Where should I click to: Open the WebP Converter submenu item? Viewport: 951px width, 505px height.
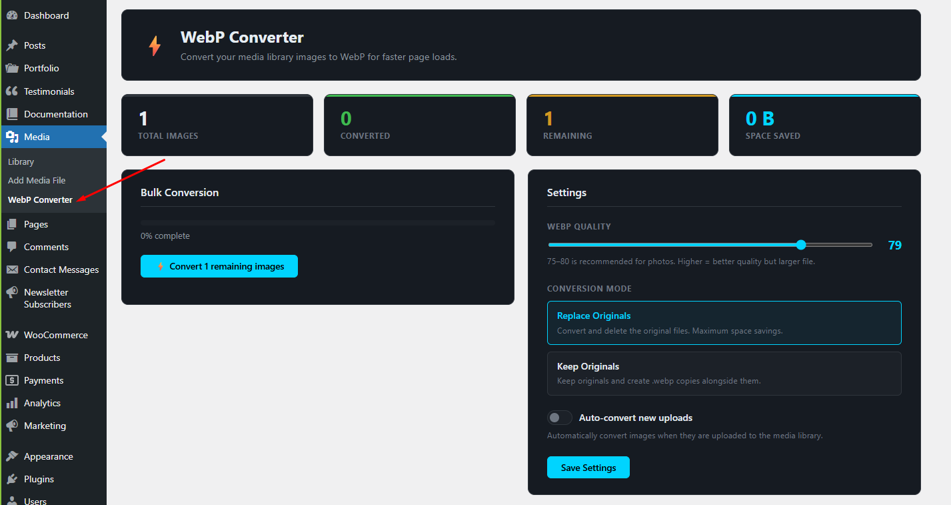click(40, 199)
